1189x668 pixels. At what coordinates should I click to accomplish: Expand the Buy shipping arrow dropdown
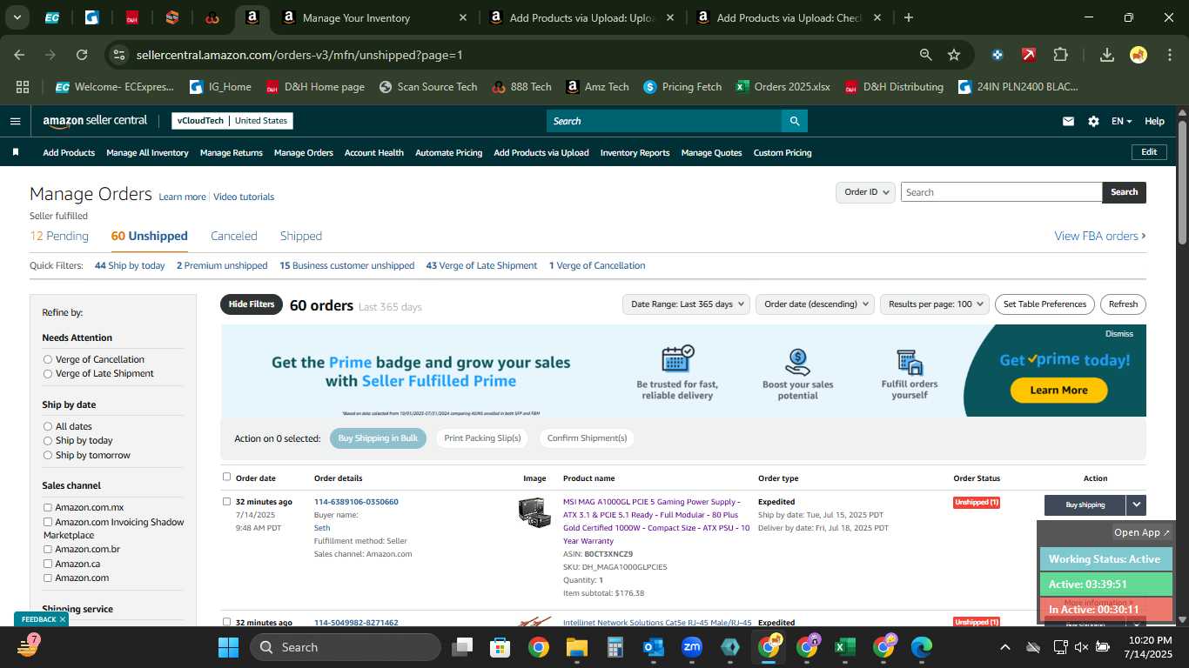(1136, 504)
